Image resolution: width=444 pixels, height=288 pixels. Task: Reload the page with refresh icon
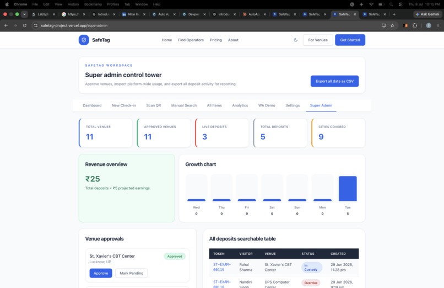(x=25, y=25)
